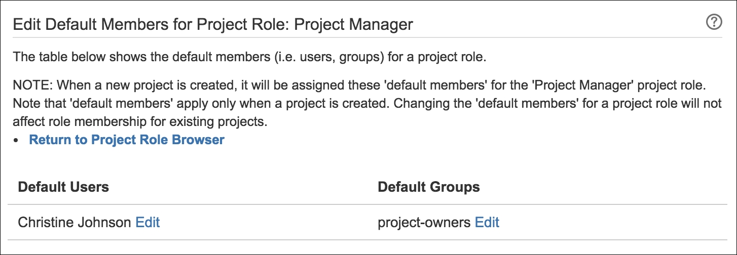This screenshot has width=737, height=255.
Task: Click the project-owners group name
Action: pos(424,222)
